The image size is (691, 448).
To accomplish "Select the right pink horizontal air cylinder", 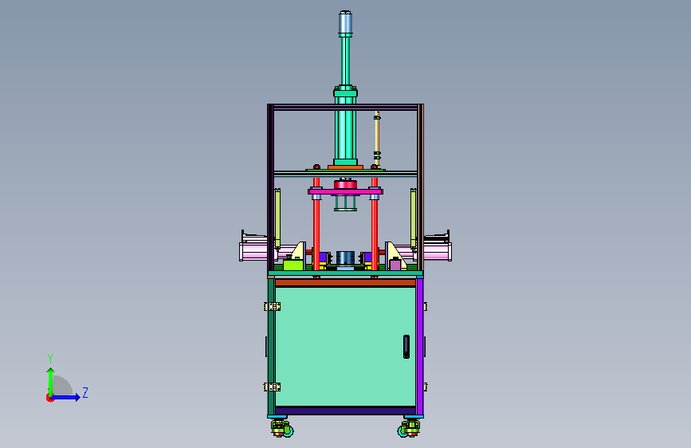I will [438, 252].
